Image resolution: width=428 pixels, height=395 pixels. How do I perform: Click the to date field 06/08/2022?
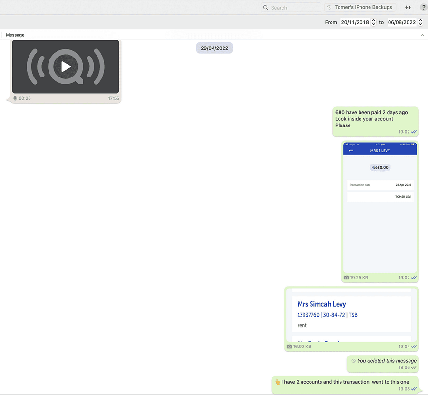tap(402, 22)
